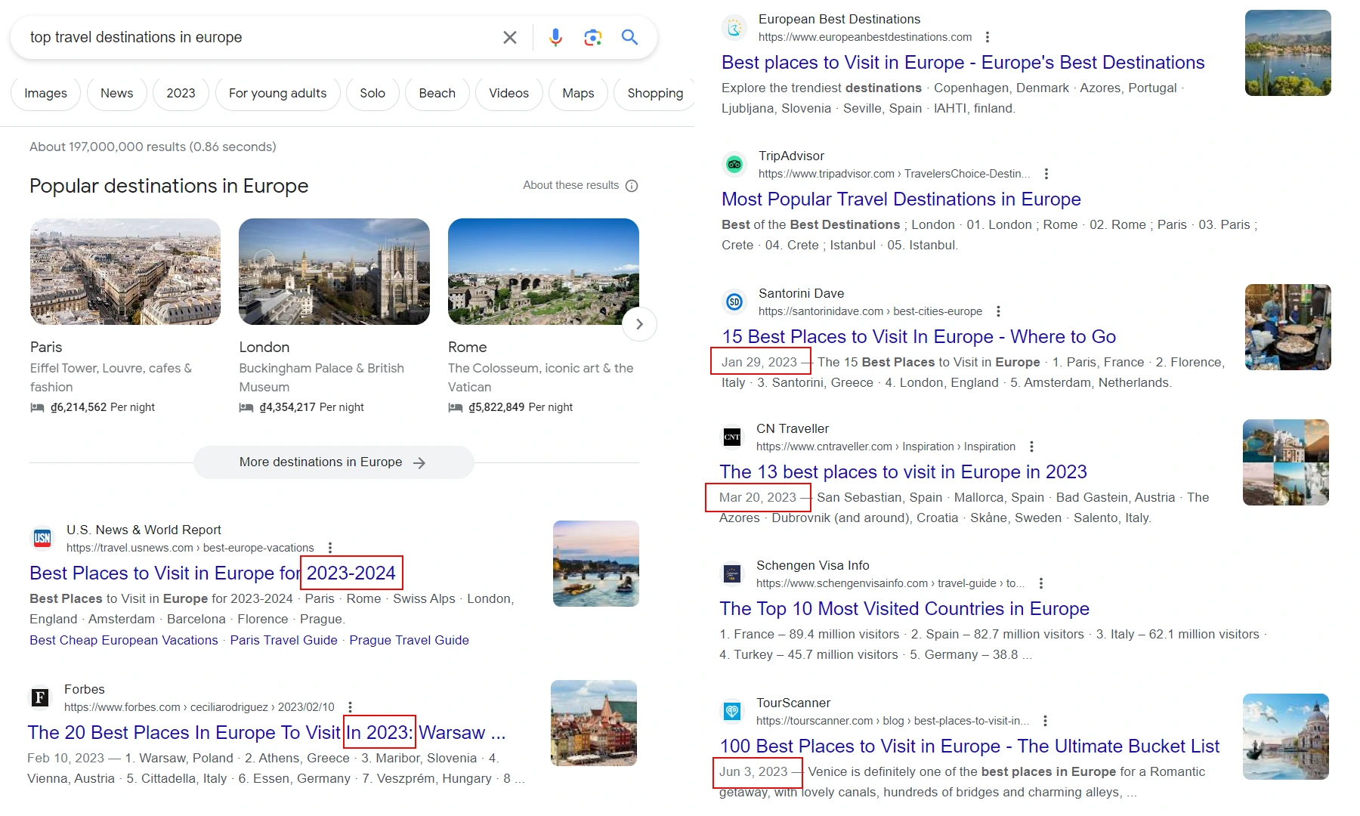Open Most Popular Travel Destinations in Europe
The height and width of the screenshot is (816, 1360).
click(901, 199)
